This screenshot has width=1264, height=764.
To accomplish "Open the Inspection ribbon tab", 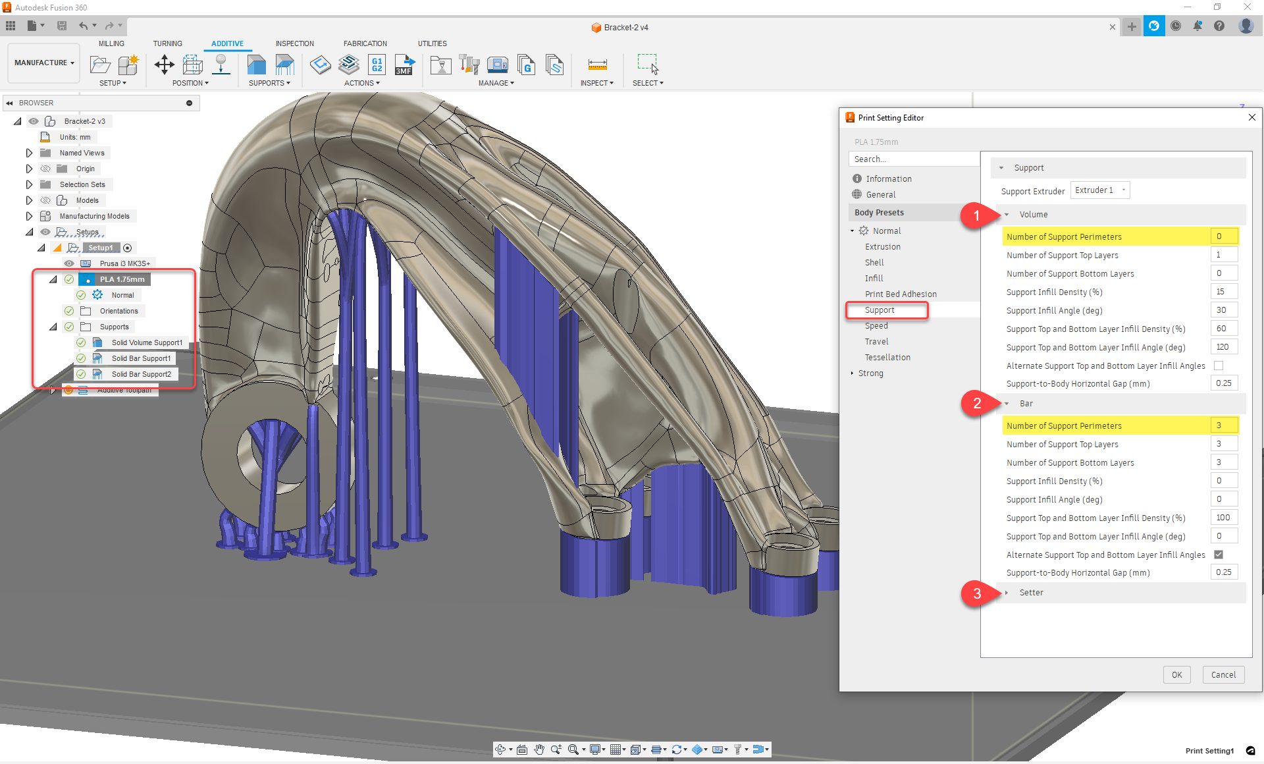I will pos(294,43).
